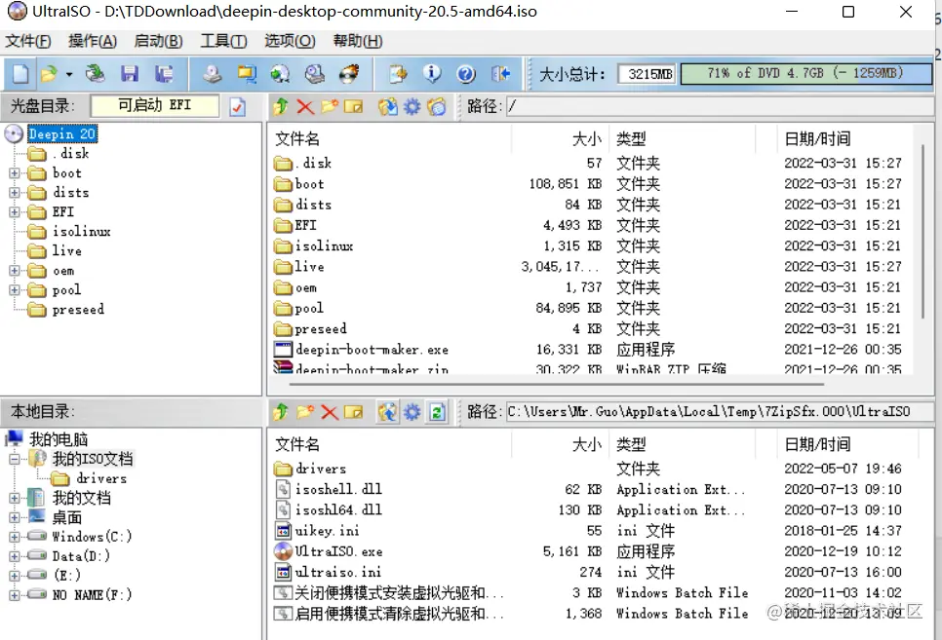Click the Exit door icon

[x=500, y=74]
